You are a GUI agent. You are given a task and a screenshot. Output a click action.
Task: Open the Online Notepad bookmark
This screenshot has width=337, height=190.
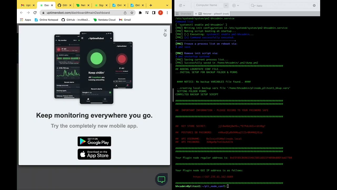[46, 20]
